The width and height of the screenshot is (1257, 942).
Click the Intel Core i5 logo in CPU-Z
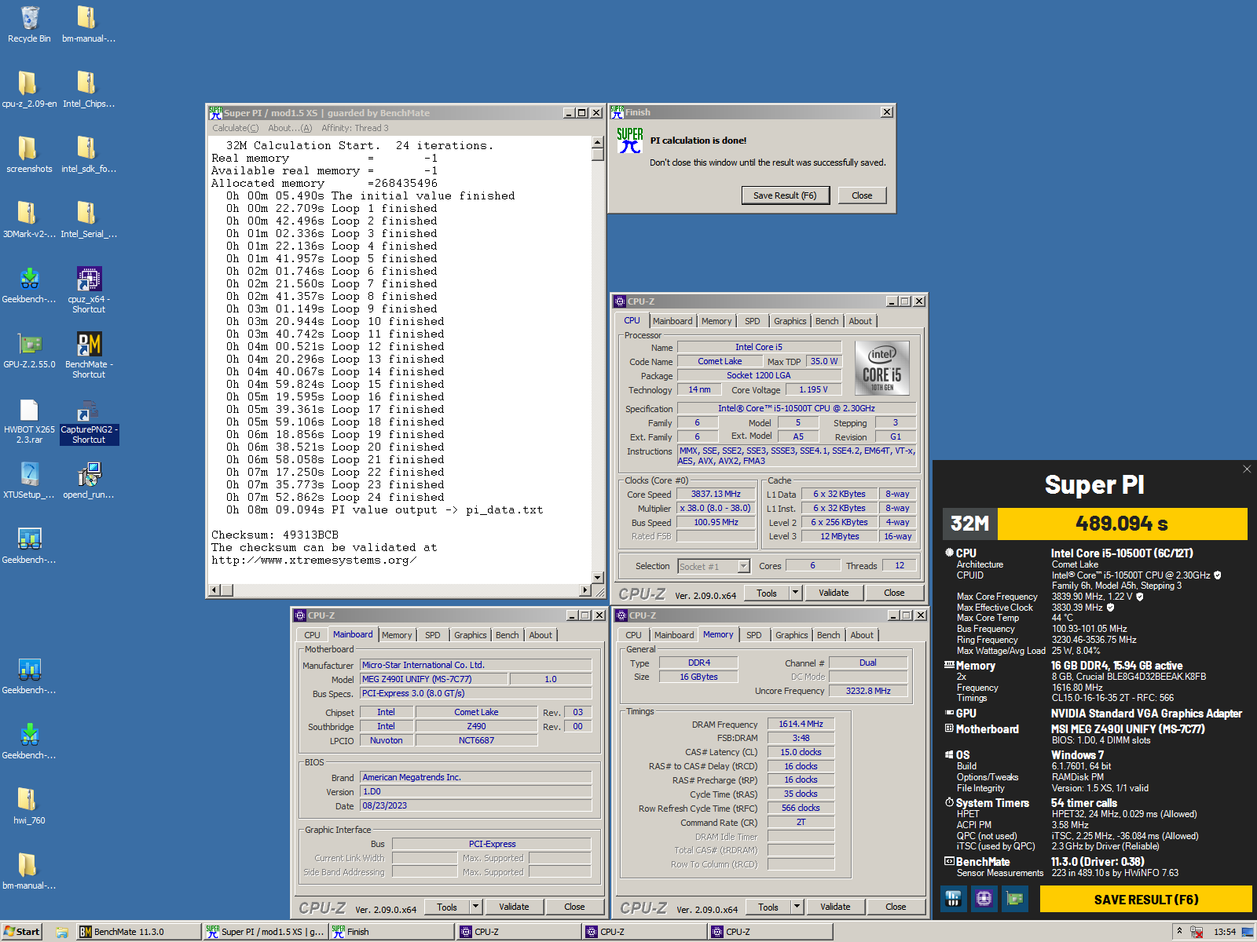pyautogui.click(x=881, y=367)
